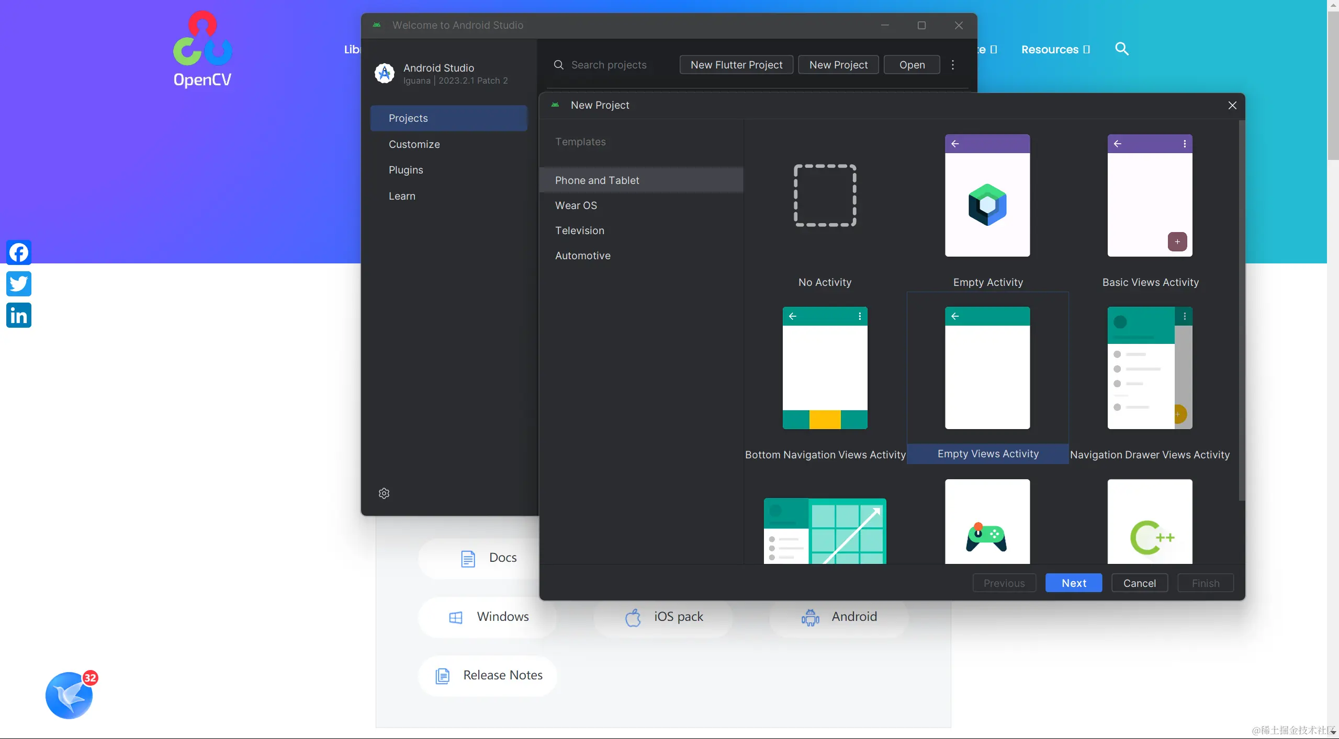
Task: Click the Next button
Action: (1073, 583)
